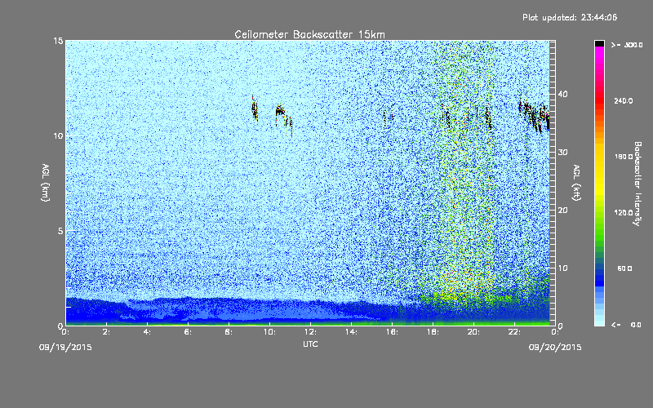Click the 10 km tick label on left AGL axis
Screen dimensions: 653x408
point(58,136)
